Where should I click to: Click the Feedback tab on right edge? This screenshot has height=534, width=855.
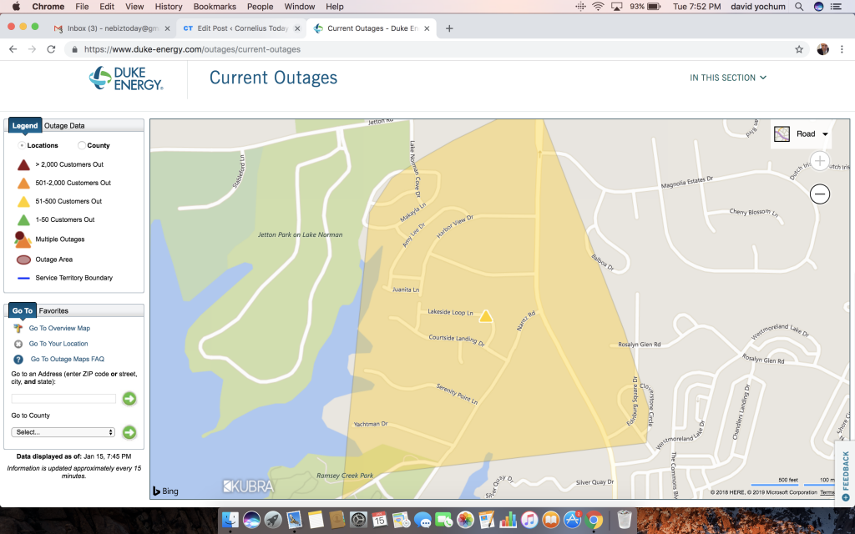(845, 474)
